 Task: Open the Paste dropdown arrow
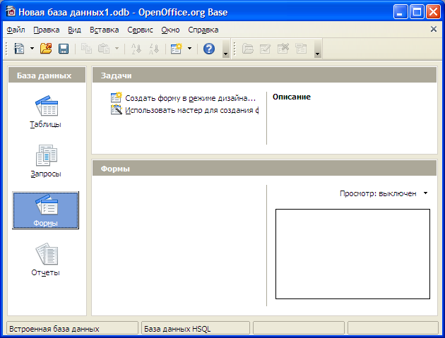[117, 49]
